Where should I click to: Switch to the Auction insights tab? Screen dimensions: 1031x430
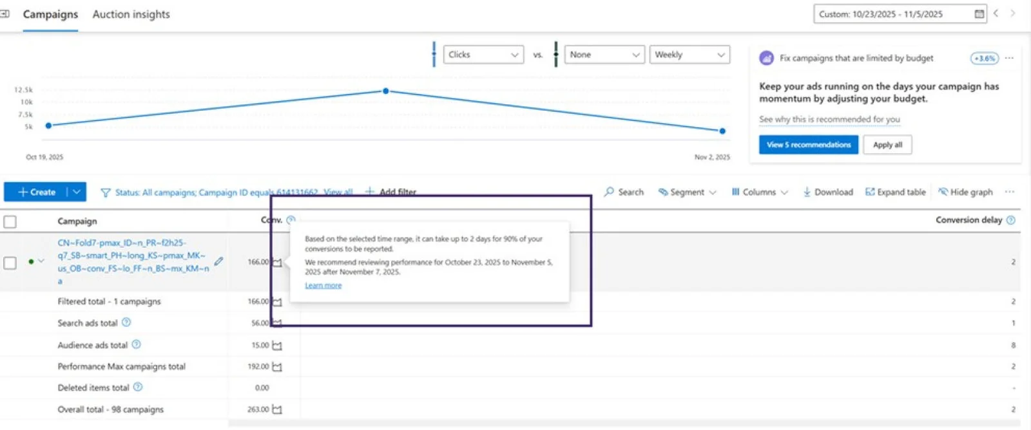[131, 14]
